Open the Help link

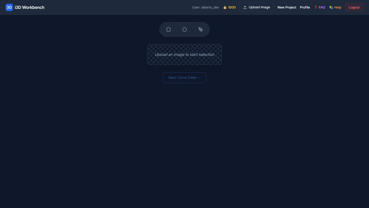335,8
